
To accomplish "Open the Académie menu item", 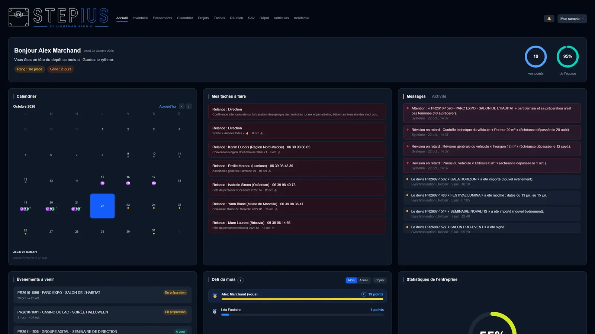I will tap(302, 18).
